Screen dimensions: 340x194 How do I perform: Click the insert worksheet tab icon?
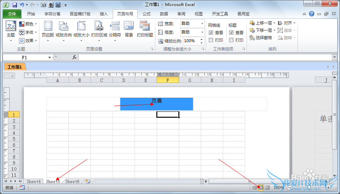pyautogui.click(x=88, y=181)
